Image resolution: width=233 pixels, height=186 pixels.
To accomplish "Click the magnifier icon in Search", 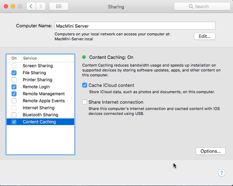I will (x=191, y=6).
